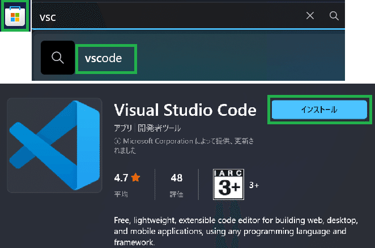This screenshot has height=248, width=375.
Task: Open the 開発者ツール category link
Action: 159,128
